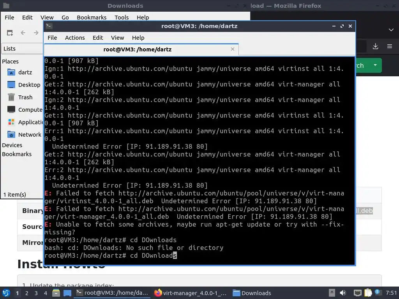Select the root@VM3: /home/dartz terminal tab
The height and width of the screenshot is (299, 399).
141,49
